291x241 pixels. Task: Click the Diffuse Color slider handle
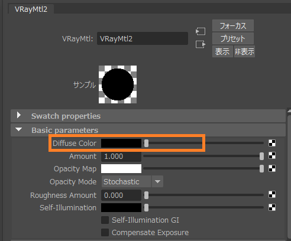[146, 144]
